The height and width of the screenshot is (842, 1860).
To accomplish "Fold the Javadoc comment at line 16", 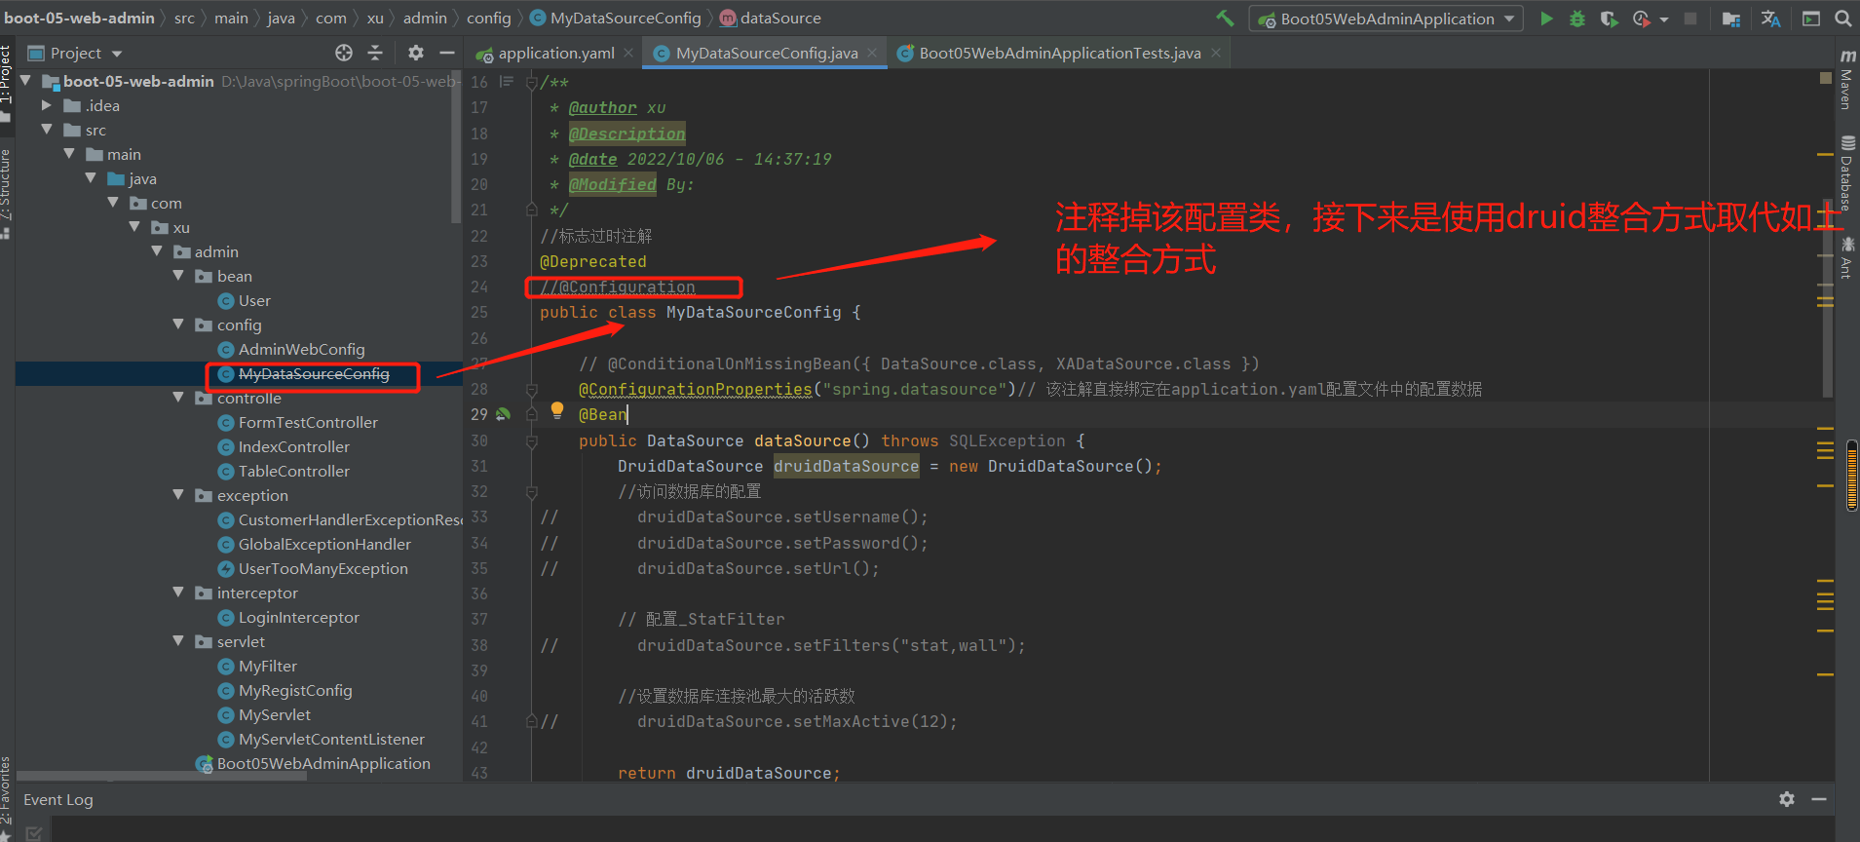I will click(x=531, y=83).
